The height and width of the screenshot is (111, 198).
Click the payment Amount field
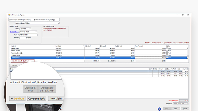pyautogui.click(x=25, y=38)
